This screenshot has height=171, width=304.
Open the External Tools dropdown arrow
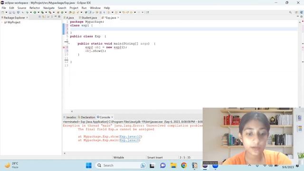[x=54, y=12]
